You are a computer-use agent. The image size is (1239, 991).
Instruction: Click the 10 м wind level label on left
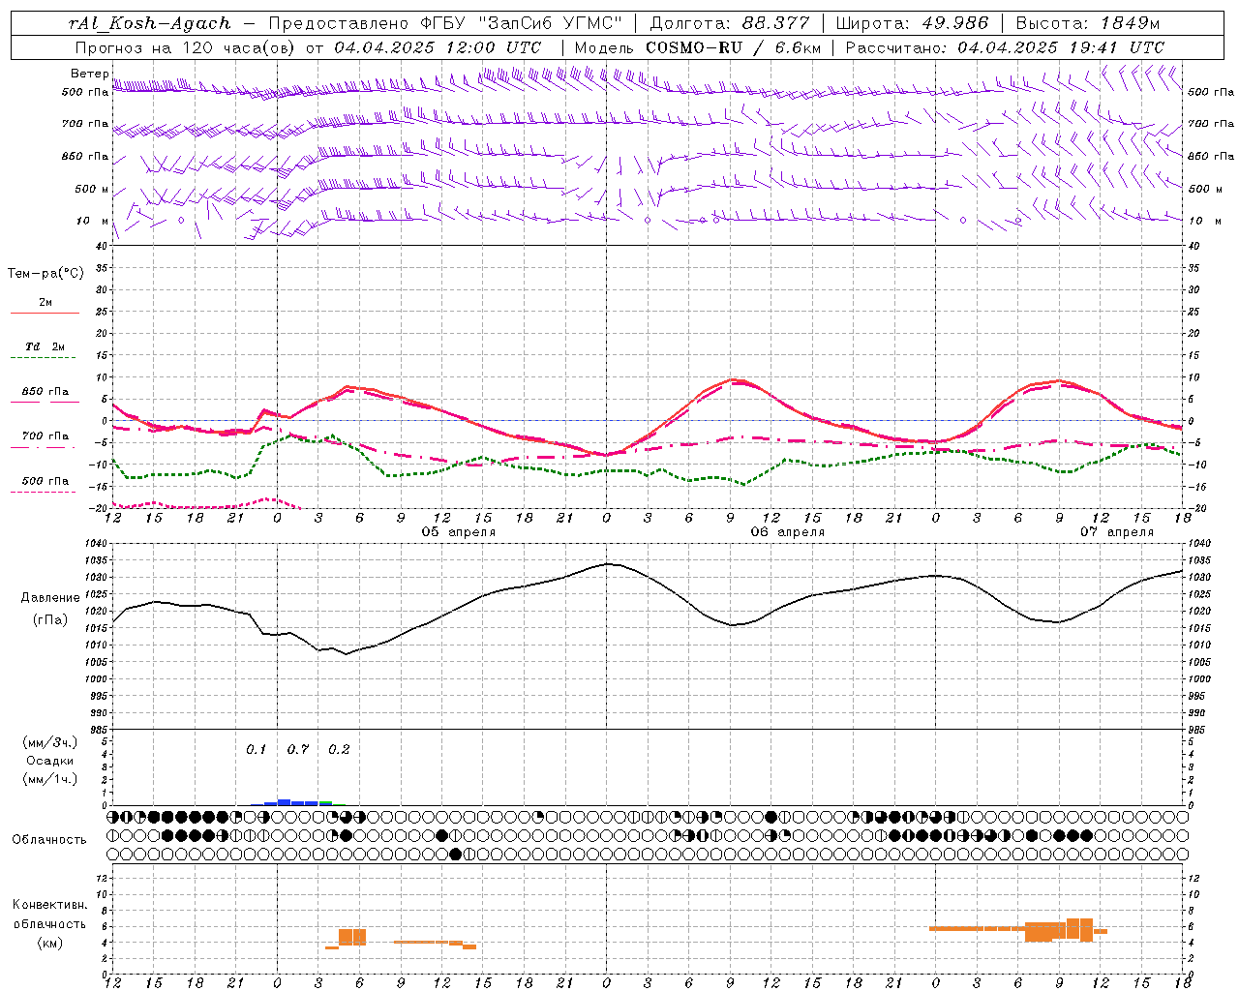[92, 221]
